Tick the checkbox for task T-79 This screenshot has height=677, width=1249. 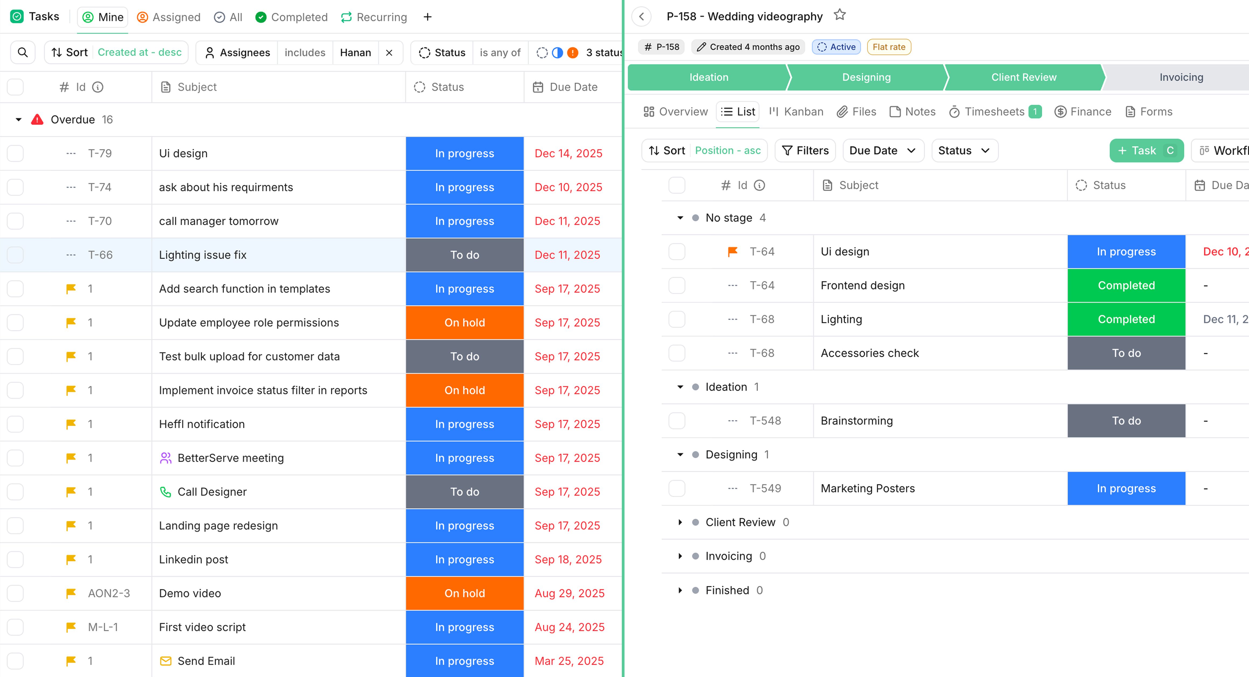16,154
